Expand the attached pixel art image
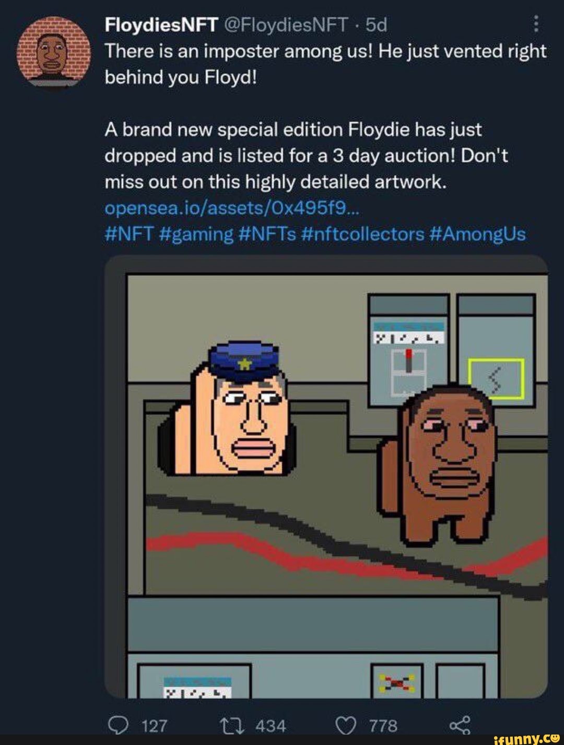564x745 pixels. 326,476
